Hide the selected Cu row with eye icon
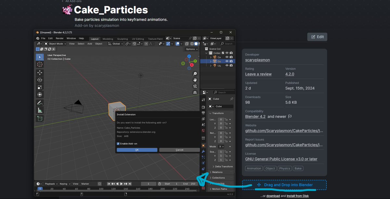 pyautogui.click(x=227, y=61)
